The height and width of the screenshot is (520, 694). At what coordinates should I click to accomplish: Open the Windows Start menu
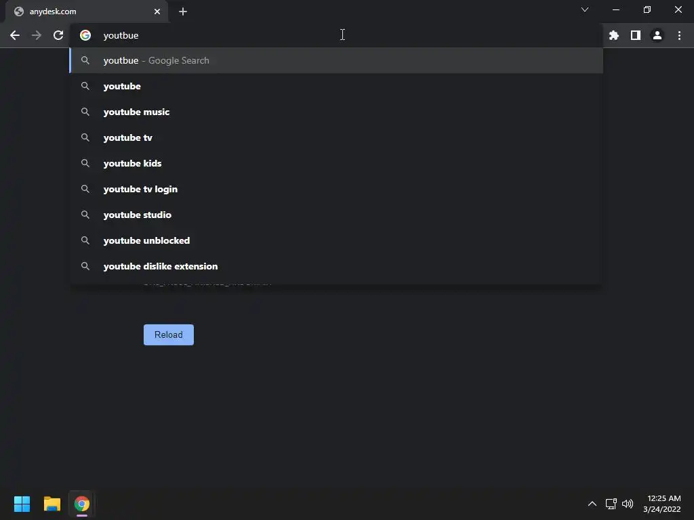tap(22, 504)
